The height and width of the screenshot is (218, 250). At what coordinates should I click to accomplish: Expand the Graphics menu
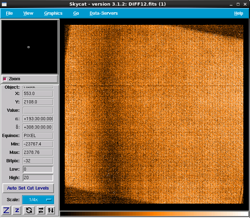[x=53, y=13]
